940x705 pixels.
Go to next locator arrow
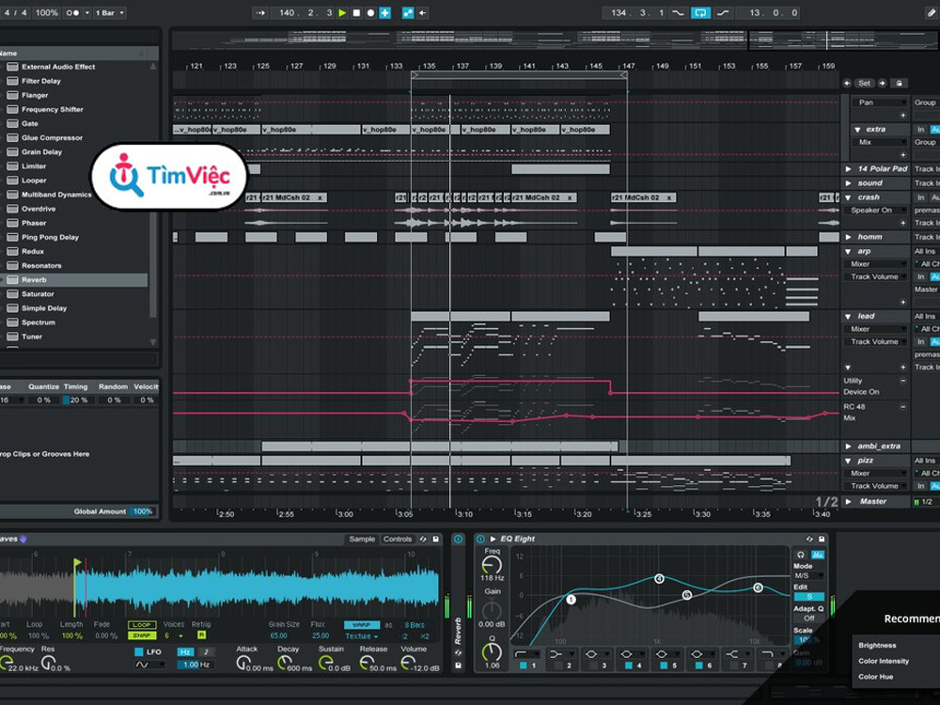point(882,84)
